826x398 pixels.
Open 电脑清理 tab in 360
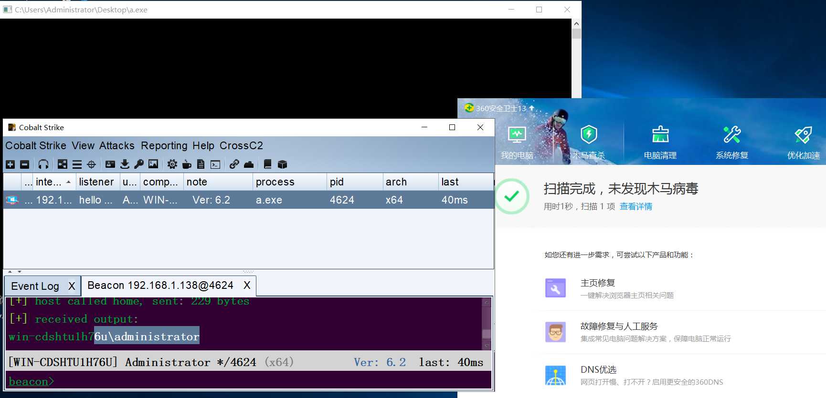(660, 143)
